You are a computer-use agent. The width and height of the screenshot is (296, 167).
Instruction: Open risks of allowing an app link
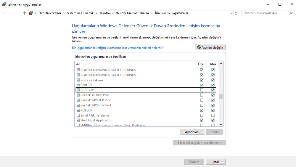pos(118,48)
